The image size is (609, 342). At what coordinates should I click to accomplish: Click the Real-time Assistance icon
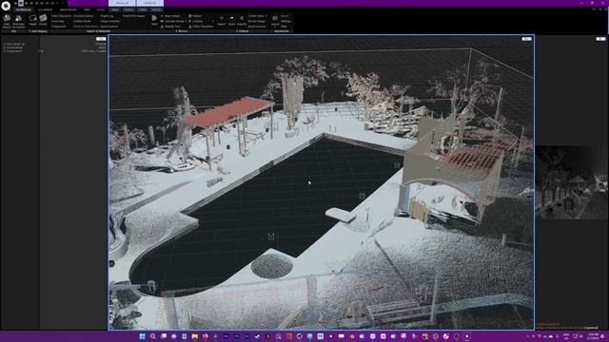coord(18,21)
